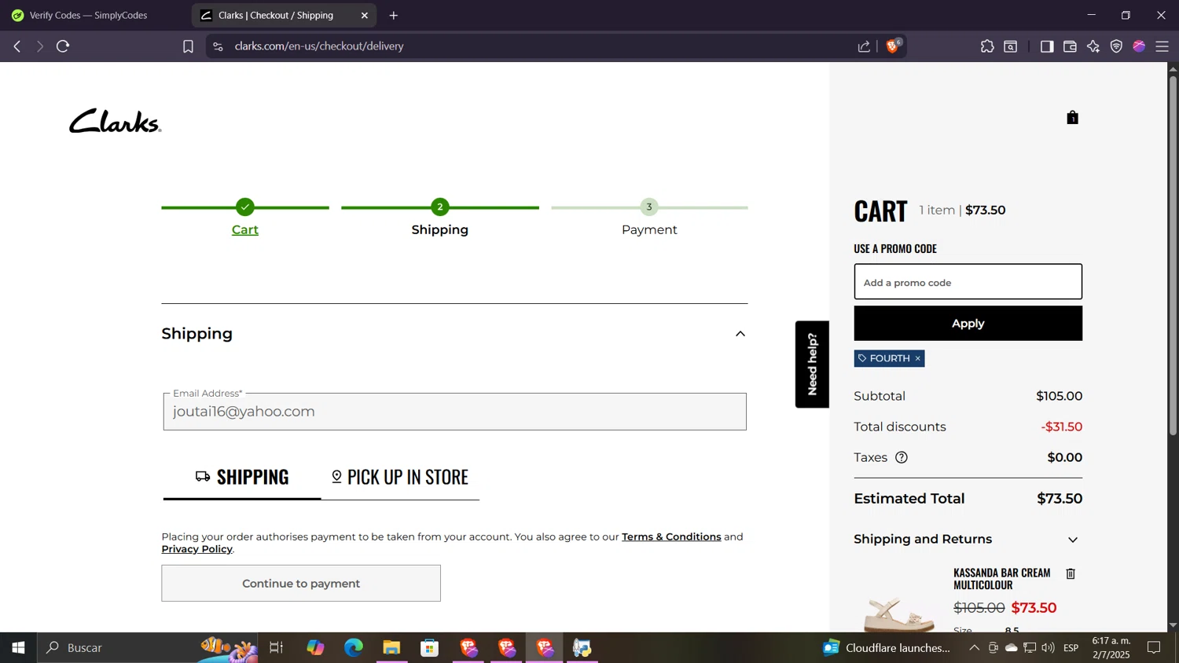Show hidden system tray icons
The width and height of the screenshot is (1179, 663).
click(x=974, y=648)
